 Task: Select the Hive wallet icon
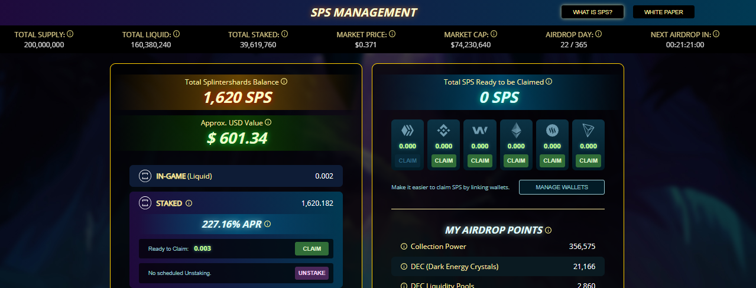(x=408, y=130)
